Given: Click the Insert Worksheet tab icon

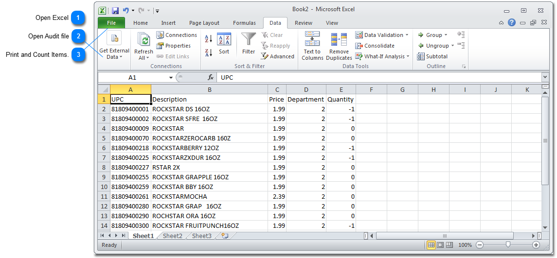Looking at the screenshot, I should (225, 236).
